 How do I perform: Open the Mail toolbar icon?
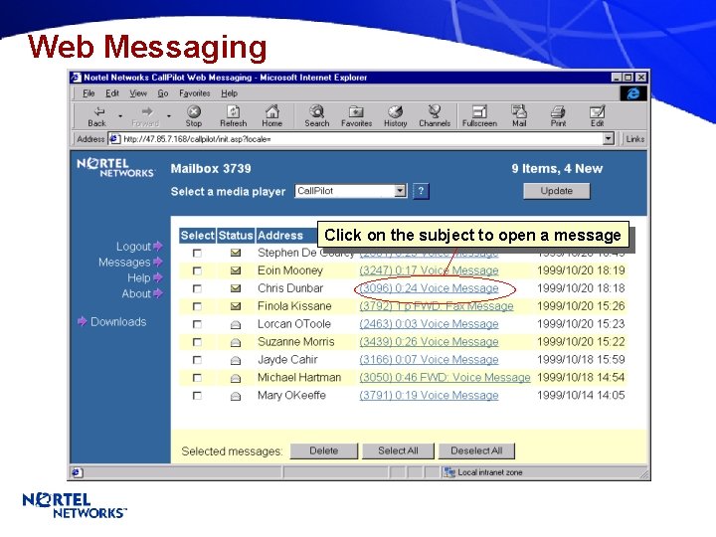pos(519,116)
